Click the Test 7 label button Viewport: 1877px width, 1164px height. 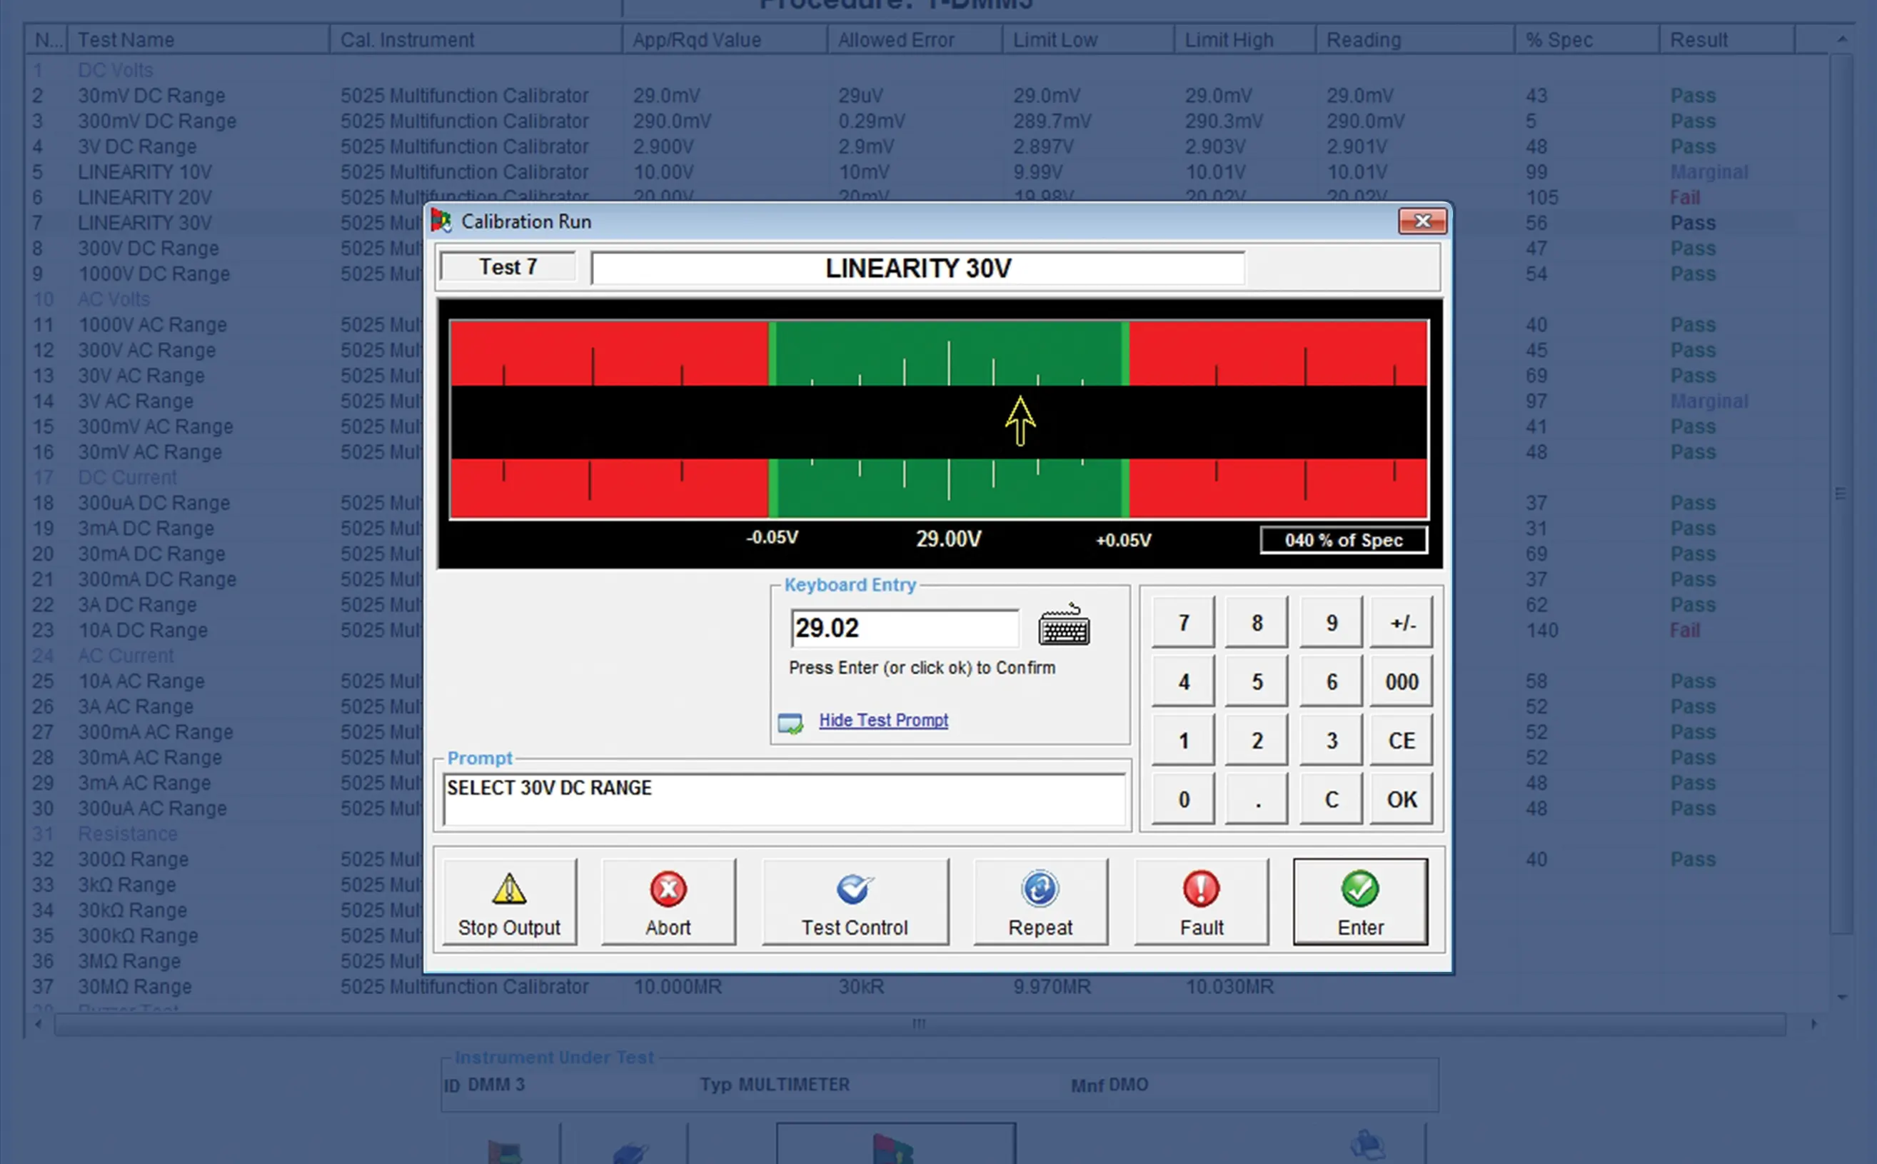coord(506,266)
